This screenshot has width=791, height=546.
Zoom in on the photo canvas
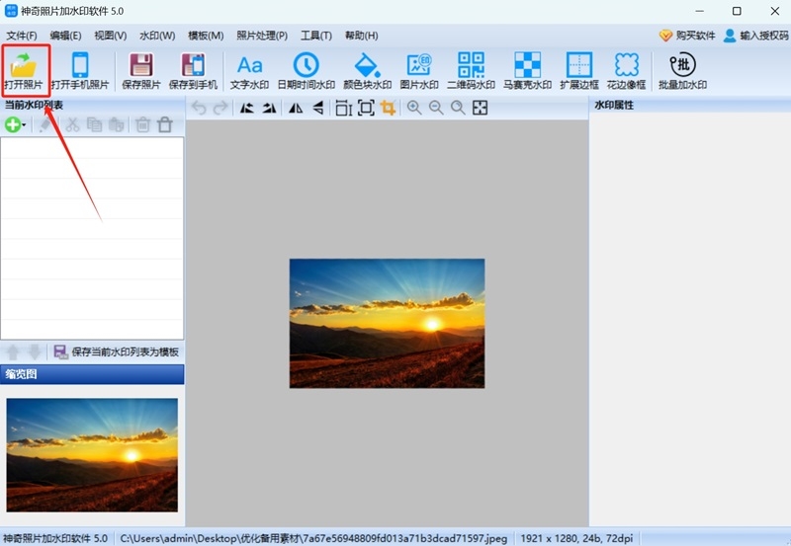414,108
